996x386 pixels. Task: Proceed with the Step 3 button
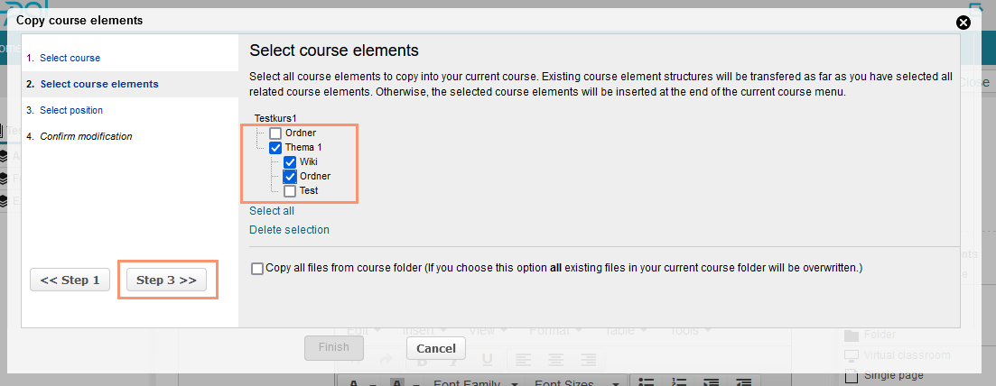[x=166, y=280]
